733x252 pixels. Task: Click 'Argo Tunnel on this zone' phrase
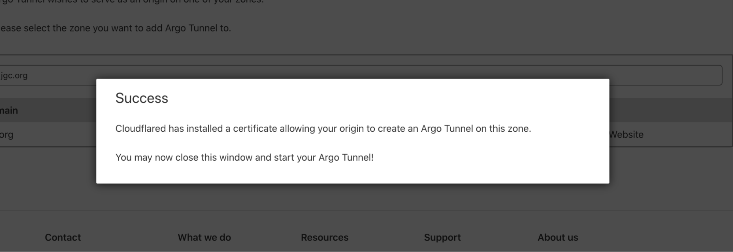476,129
